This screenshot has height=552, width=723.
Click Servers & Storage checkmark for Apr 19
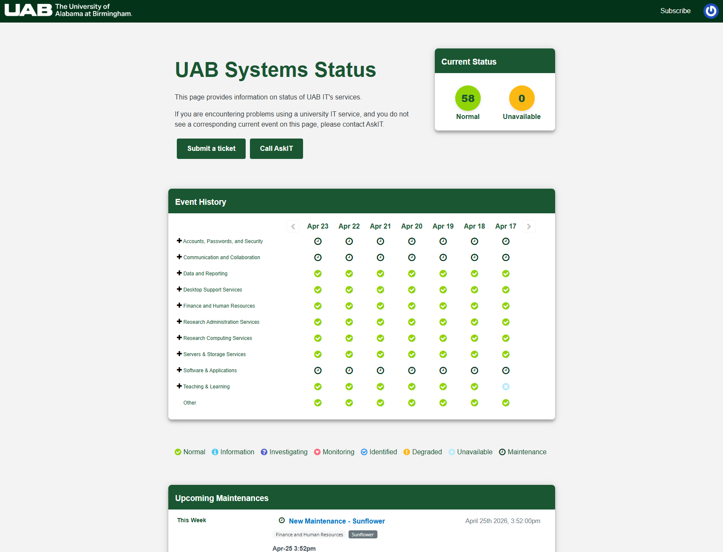click(443, 354)
